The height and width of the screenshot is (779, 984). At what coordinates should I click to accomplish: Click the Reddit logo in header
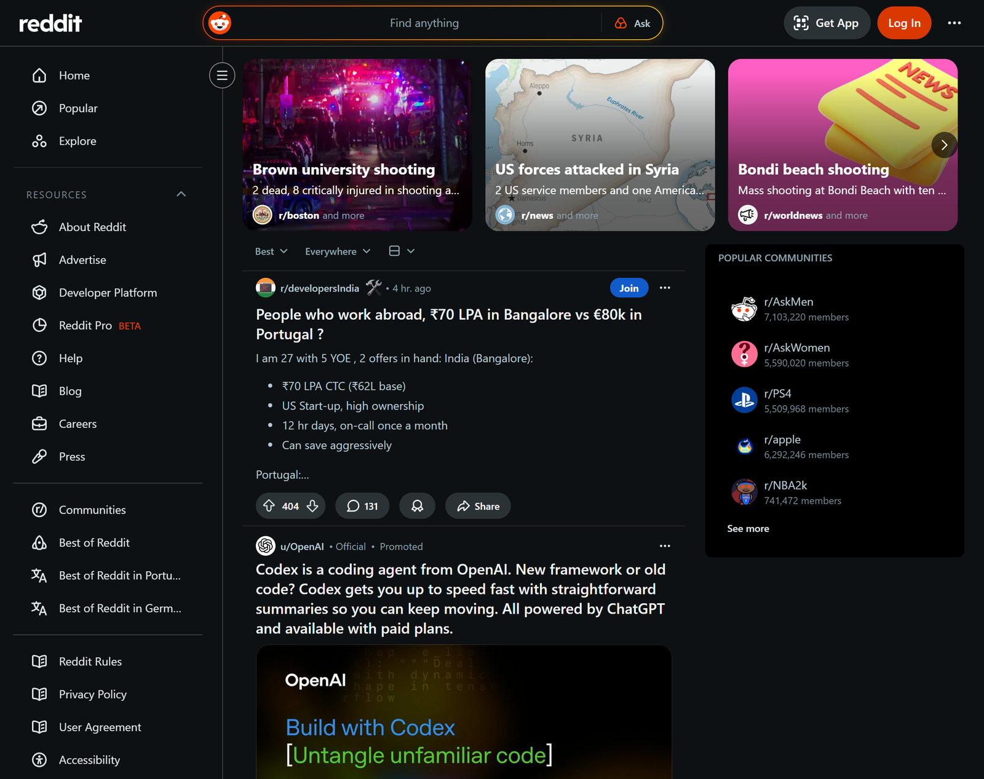click(x=50, y=23)
